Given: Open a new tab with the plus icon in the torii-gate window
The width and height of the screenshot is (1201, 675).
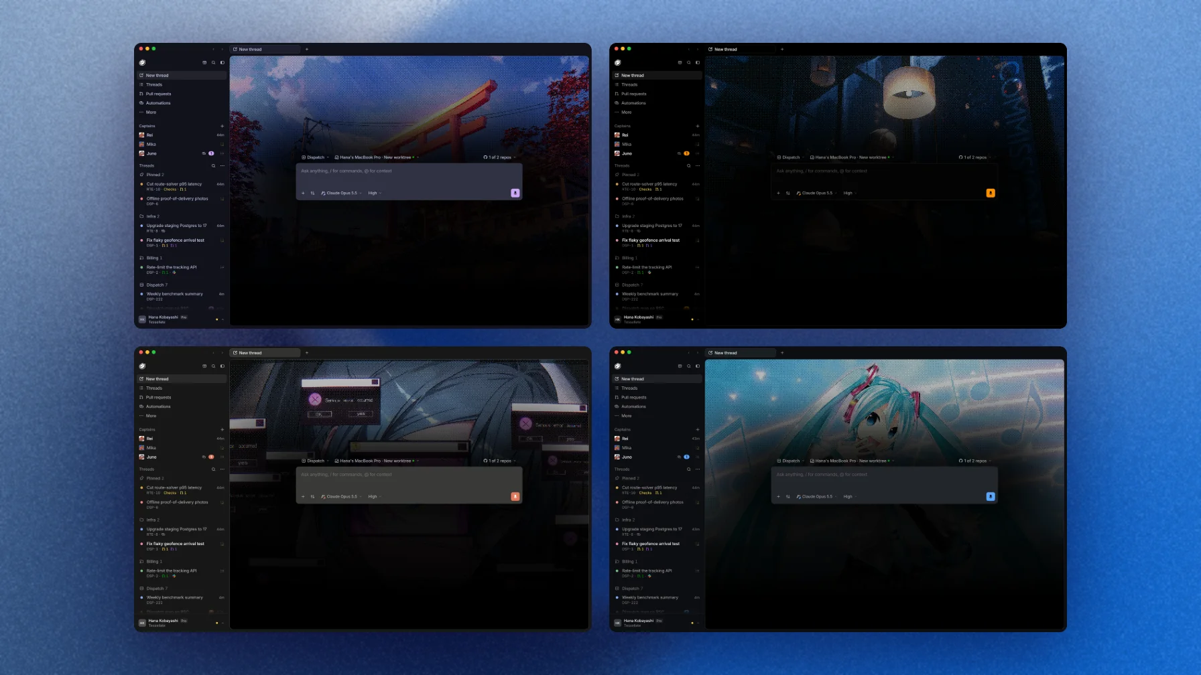Looking at the screenshot, I should pyautogui.click(x=307, y=49).
